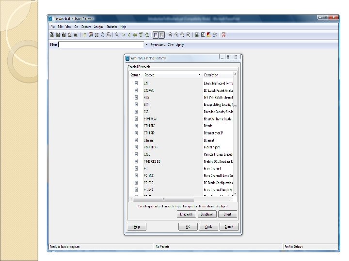Image resolution: width=349 pixels, height=261 pixels.
Task: Click into the display Filter input field
Action: [101, 44]
